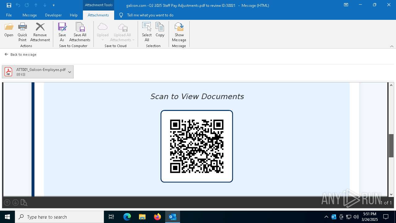Click the Undo arrow in quick access
The width and height of the screenshot is (396, 223).
18,5
